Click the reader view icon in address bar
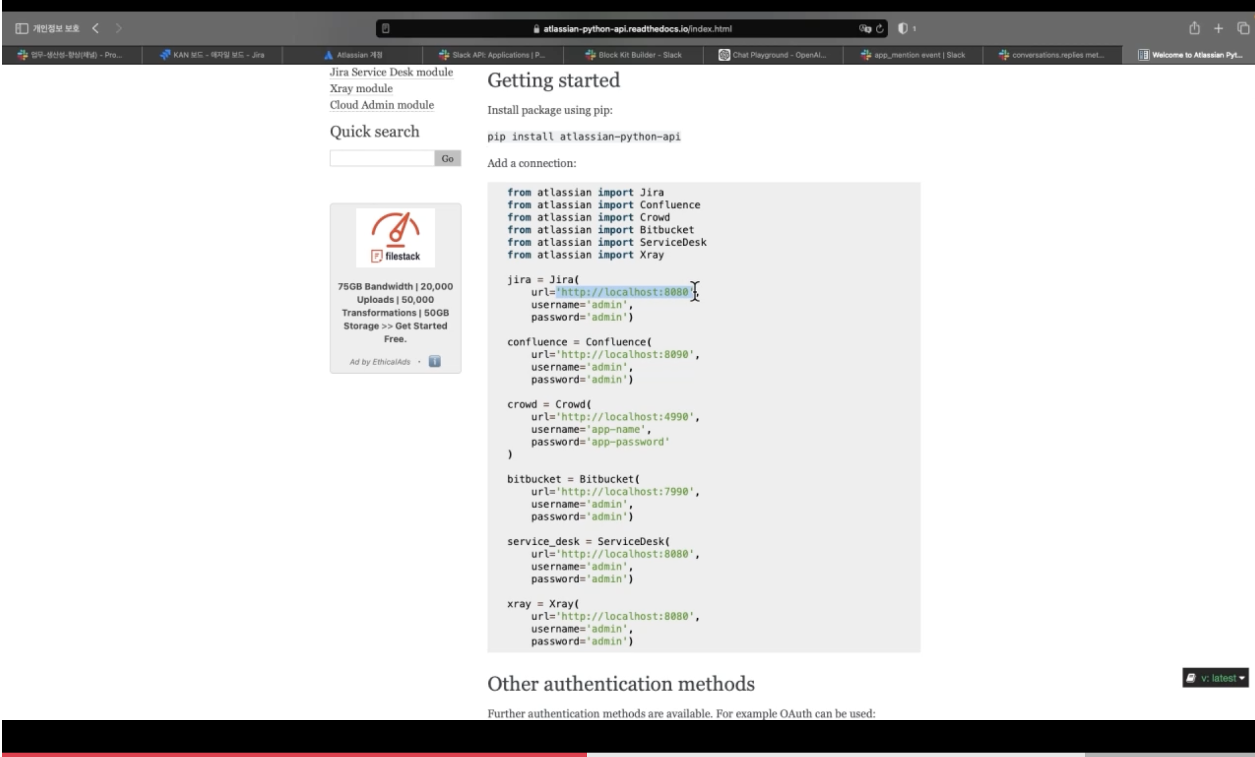1255x757 pixels. [x=385, y=28]
